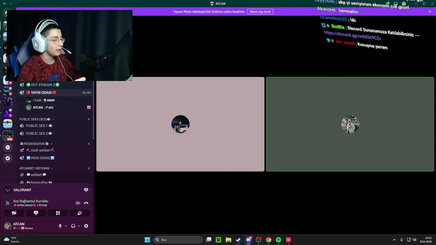436x245 pixels.
Task: Deafen with the headphones icon
Action: pos(73,226)
